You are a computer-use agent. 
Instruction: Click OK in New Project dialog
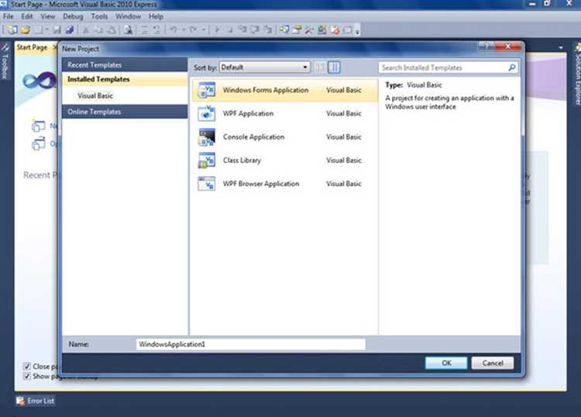tap(446, 363)
